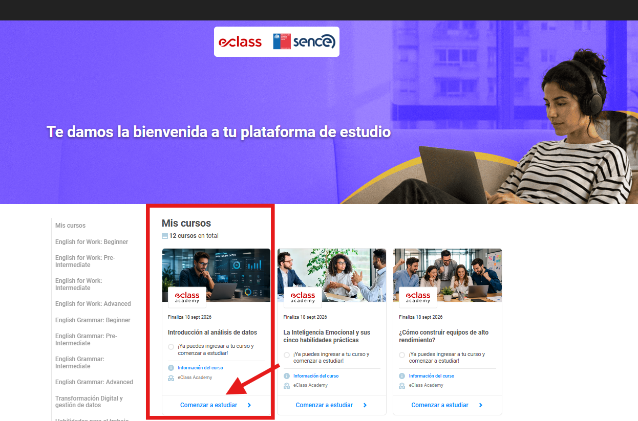Click the data analysis course thumbnail image
This screenshot has width=638, height=421.
[x=216, y=275]
